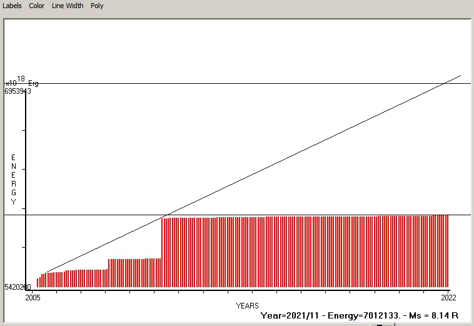Image resolution: width=474 pixels, height=326 pixels.
Task: Click where trend line crosses upper horizontal line
Action: 444,83
